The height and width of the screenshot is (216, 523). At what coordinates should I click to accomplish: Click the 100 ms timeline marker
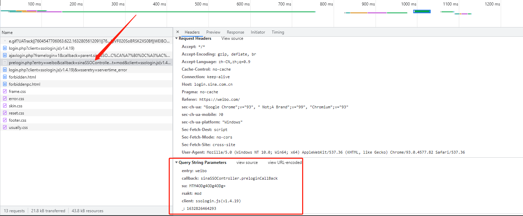tap(34, 4)
